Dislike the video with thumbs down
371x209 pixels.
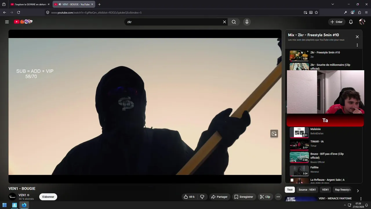coord(202,197)
